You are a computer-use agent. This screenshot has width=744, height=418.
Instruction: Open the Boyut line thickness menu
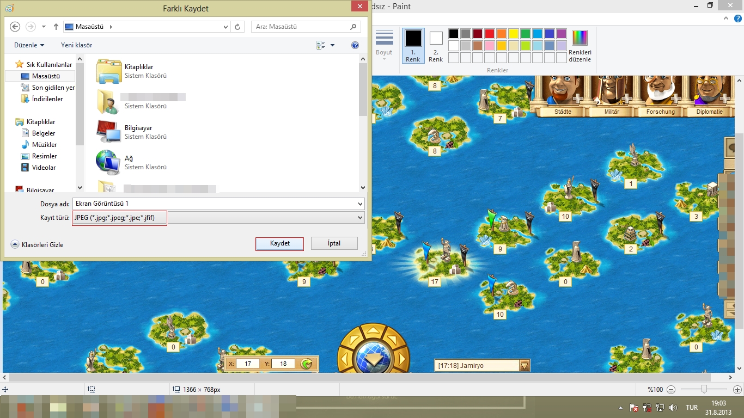[384, 46]
